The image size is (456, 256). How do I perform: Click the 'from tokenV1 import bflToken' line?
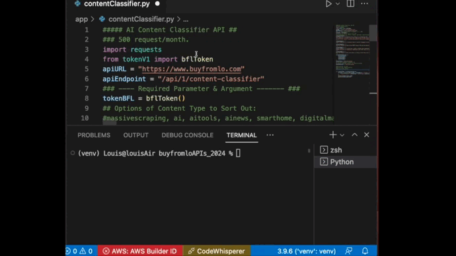[x=158, y=59]
